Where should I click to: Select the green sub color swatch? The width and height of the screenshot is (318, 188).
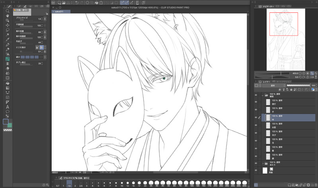pyautogui.click(x=10, y=125)
